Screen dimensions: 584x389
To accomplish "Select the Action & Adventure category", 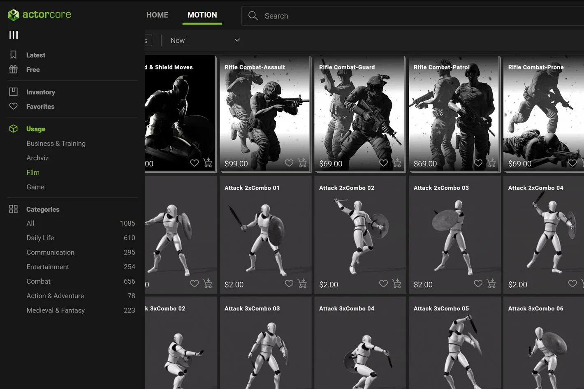I will tap(55, 296).
